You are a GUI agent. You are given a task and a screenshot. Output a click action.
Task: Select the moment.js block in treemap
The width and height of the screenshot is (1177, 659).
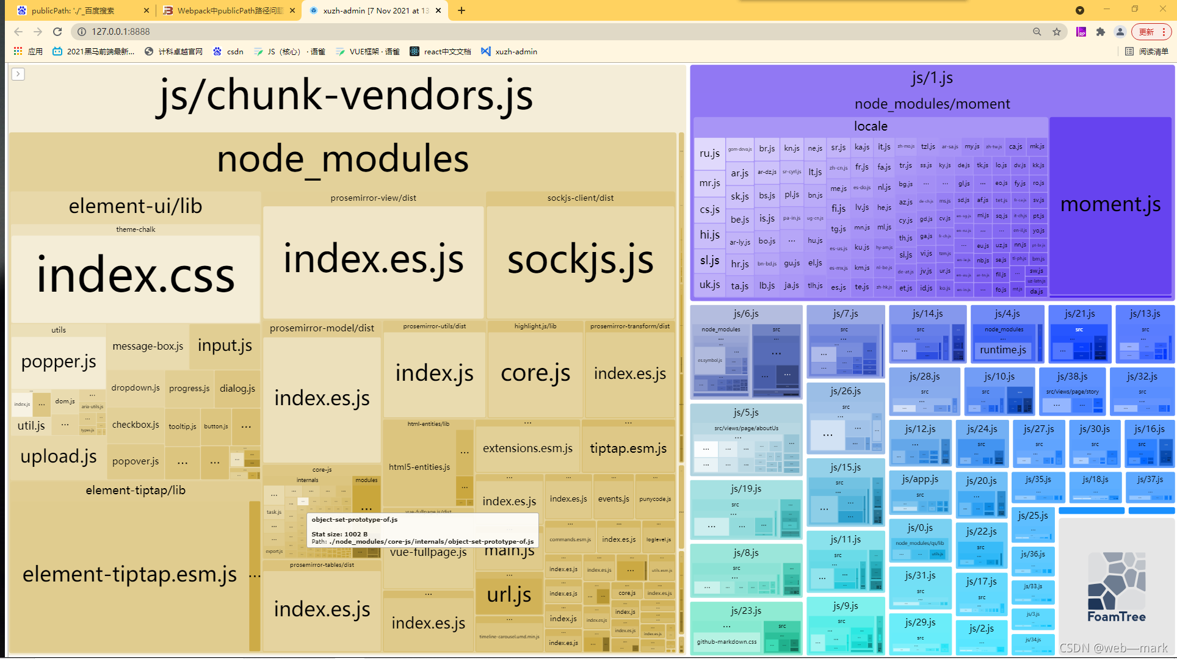click(1110, 206)
